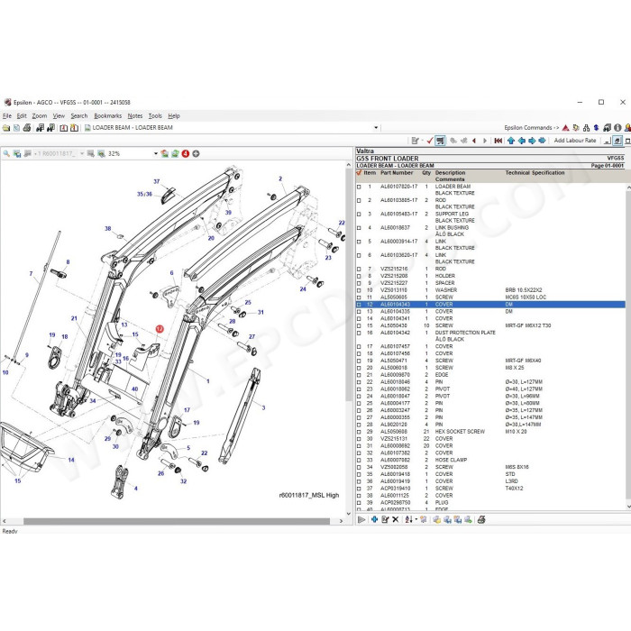631x631 pixels.
Task: Open the Bookmarks menu
Action: [x=108, y=116]
